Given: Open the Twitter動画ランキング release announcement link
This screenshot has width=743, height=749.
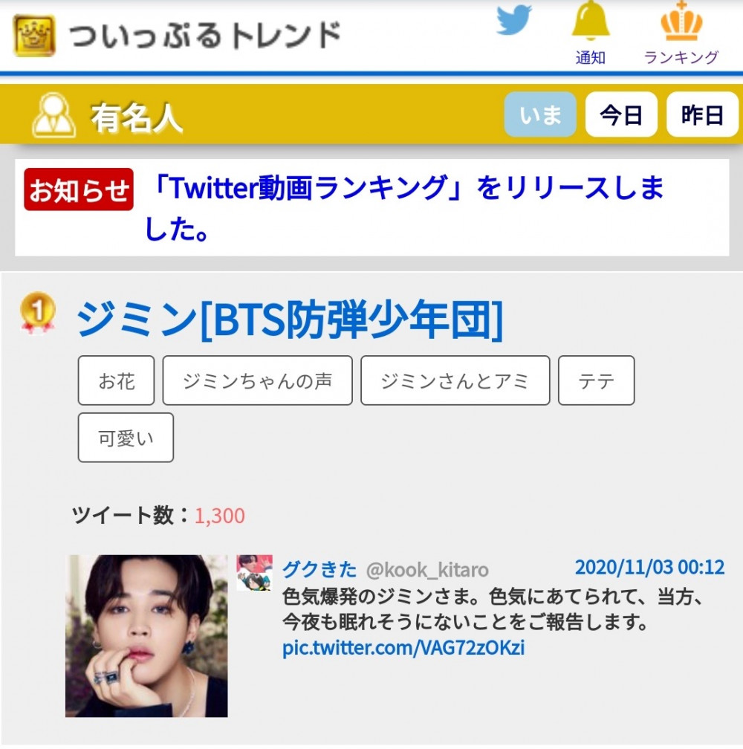Looking at the screenshot, I should (x=404, y=208).
